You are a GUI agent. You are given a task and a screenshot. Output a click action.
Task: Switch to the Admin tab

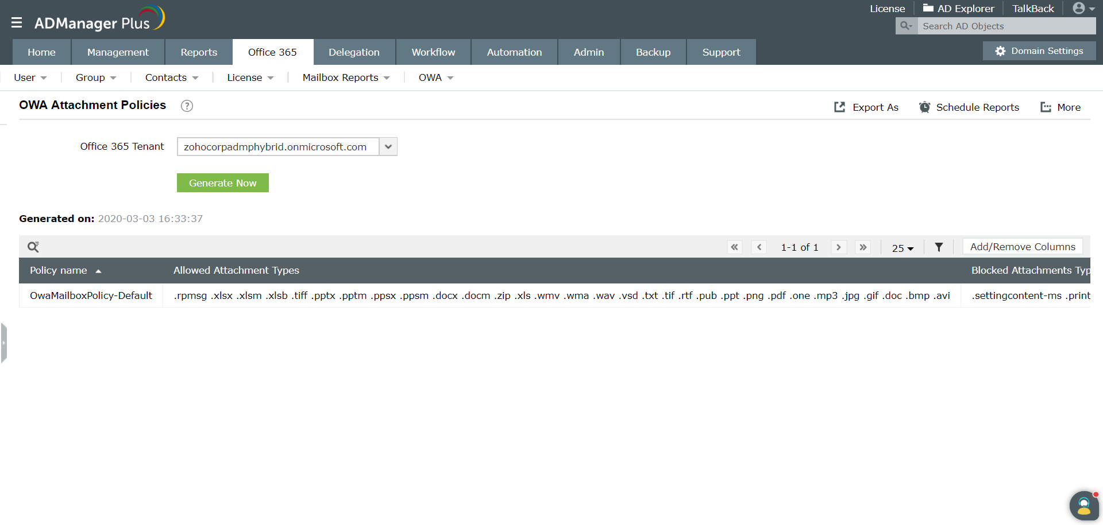coord(589,52)
